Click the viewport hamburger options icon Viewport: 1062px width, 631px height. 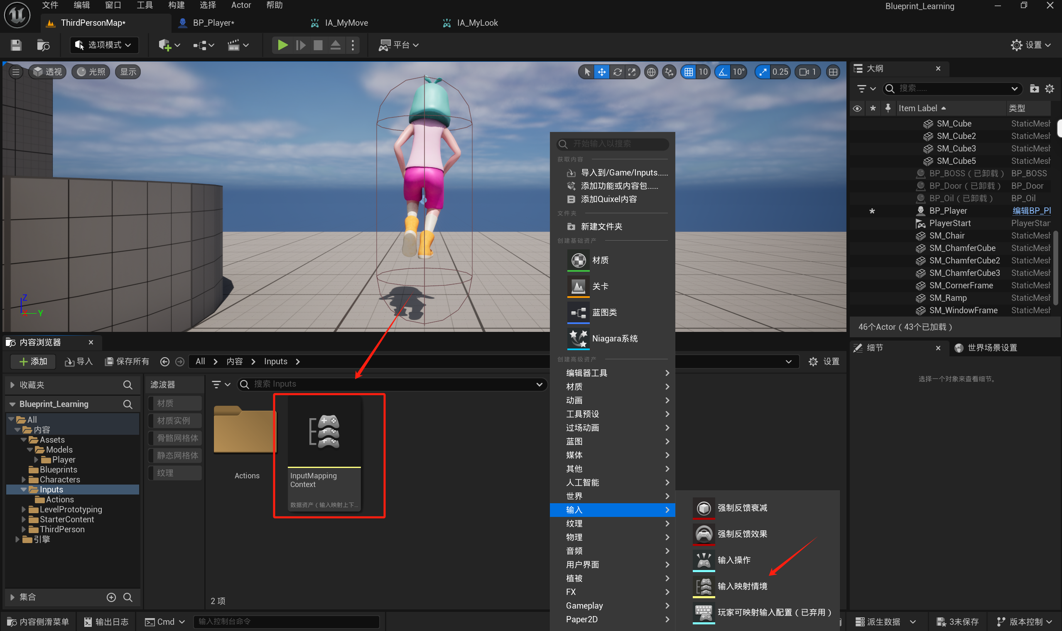pos(16,72)
